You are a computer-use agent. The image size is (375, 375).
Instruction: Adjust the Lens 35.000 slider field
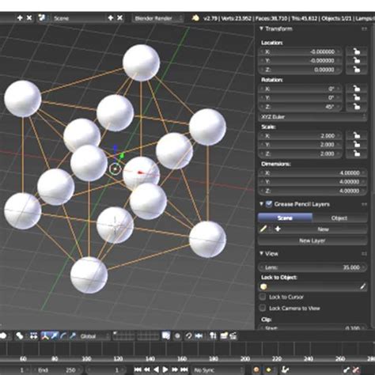tap(312, 267)
